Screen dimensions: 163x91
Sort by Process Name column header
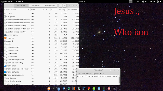click(17, 10)
